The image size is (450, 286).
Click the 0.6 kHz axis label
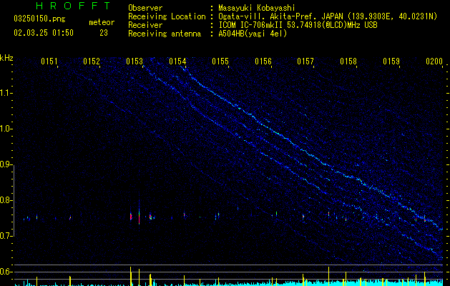[x=6, y=272]
